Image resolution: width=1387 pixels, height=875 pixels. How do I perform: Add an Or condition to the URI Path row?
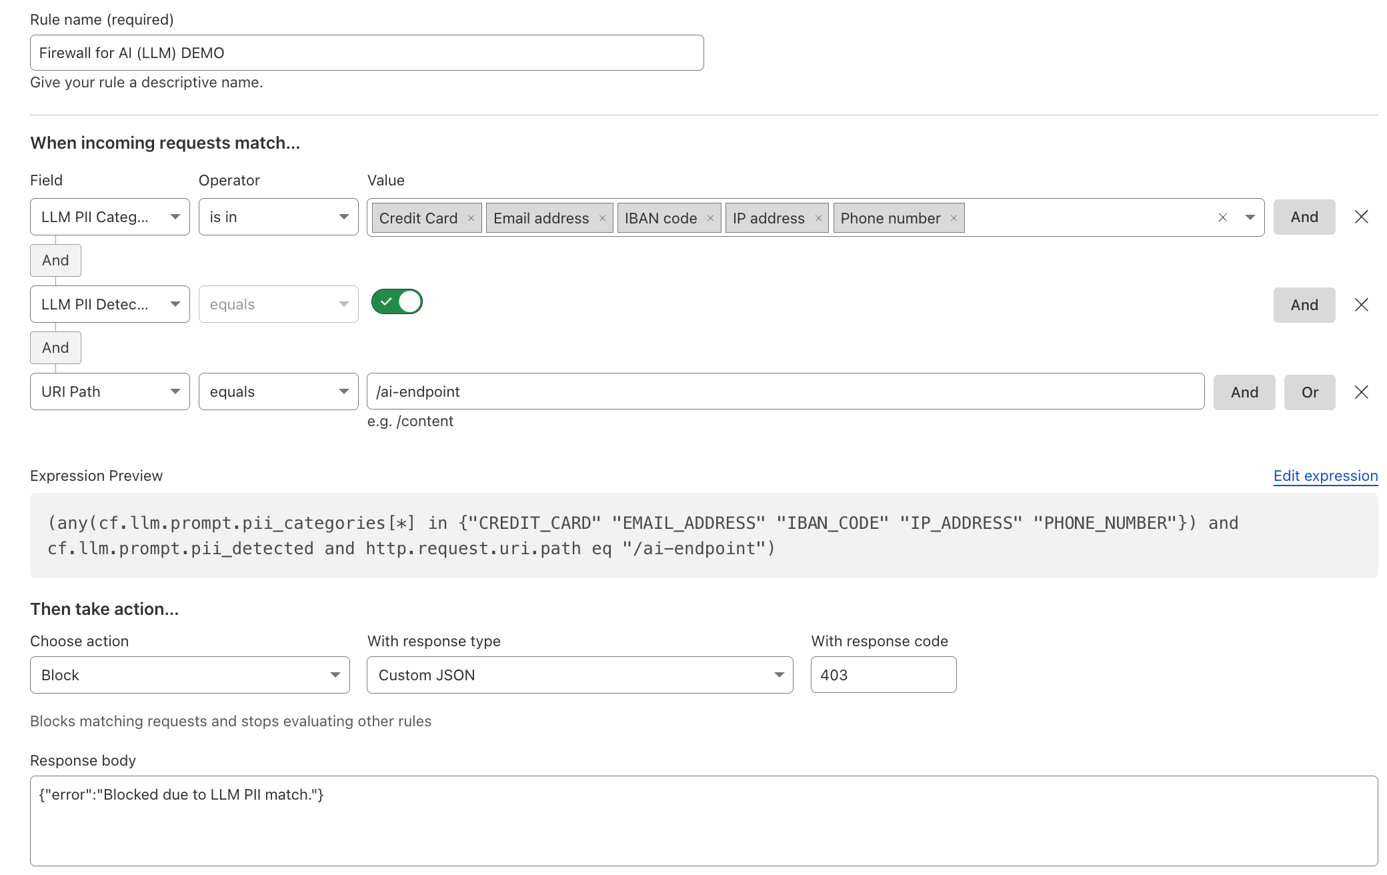1309,392
